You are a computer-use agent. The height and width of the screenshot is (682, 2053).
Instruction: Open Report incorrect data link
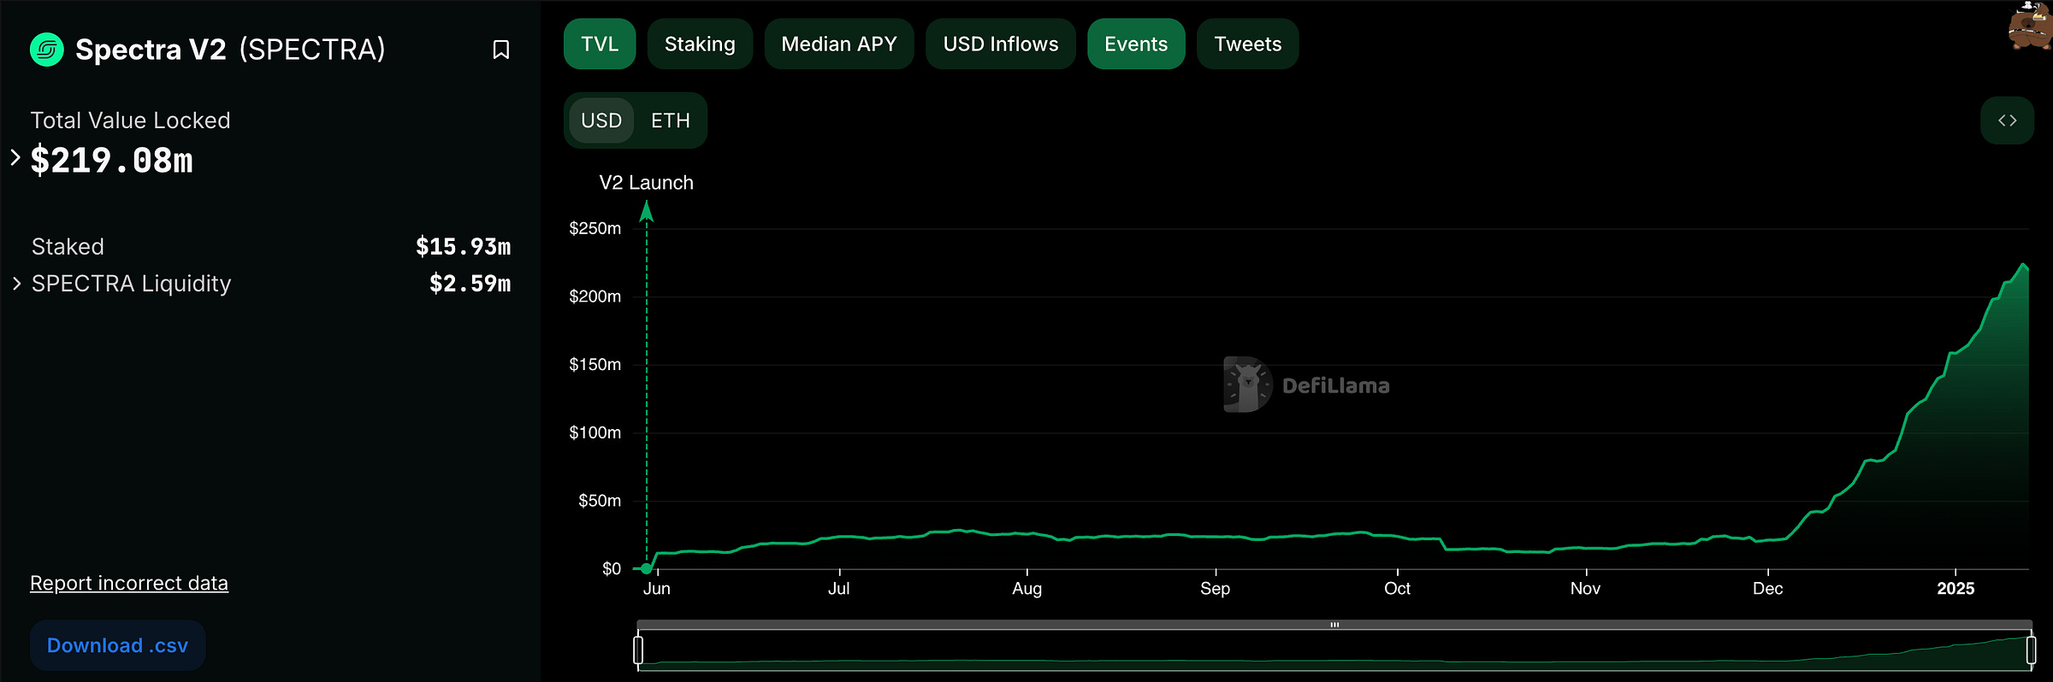[x=129, y=583]
